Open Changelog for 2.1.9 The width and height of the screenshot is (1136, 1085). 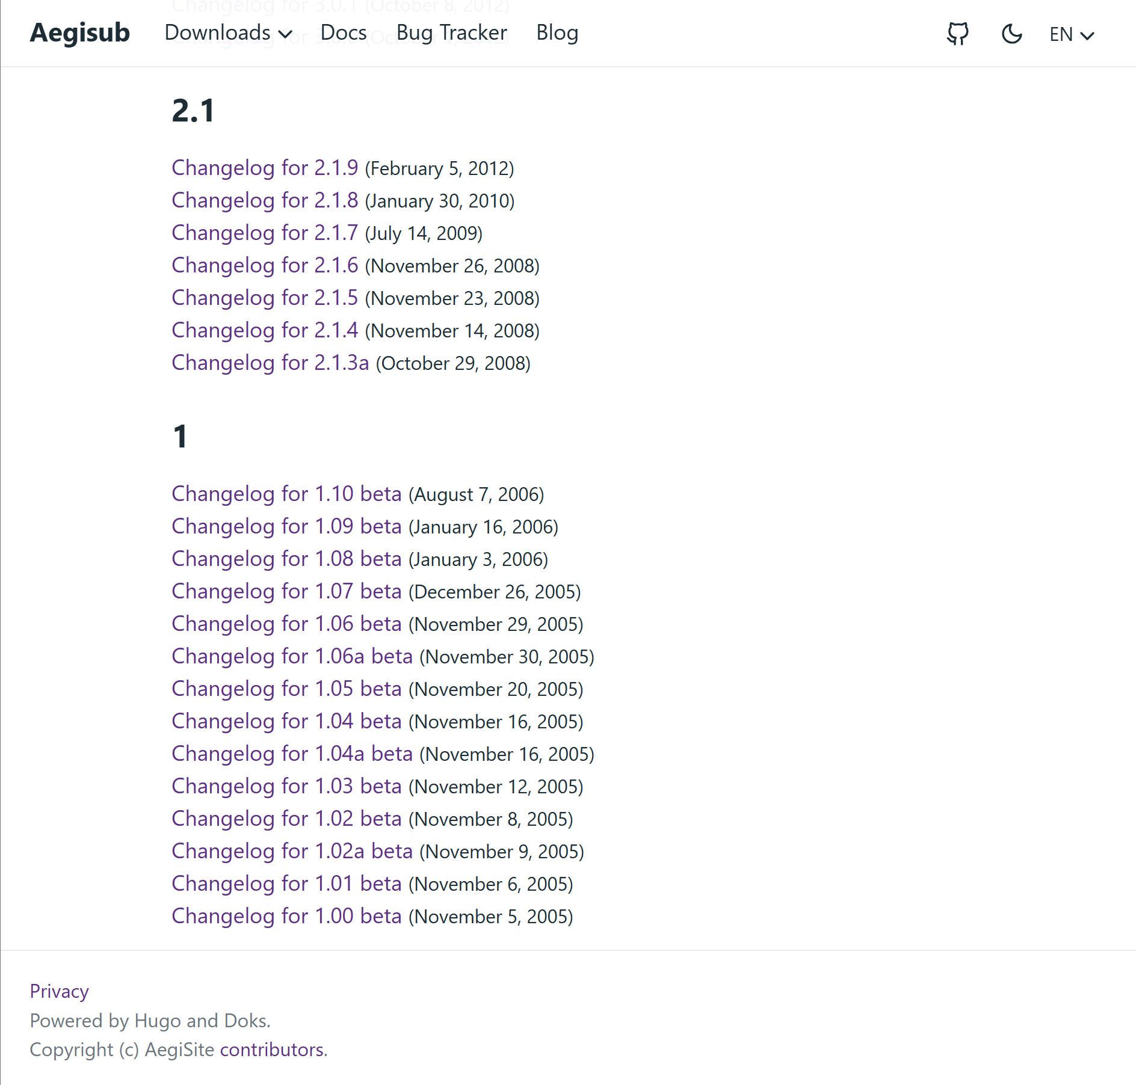[264, 168]
